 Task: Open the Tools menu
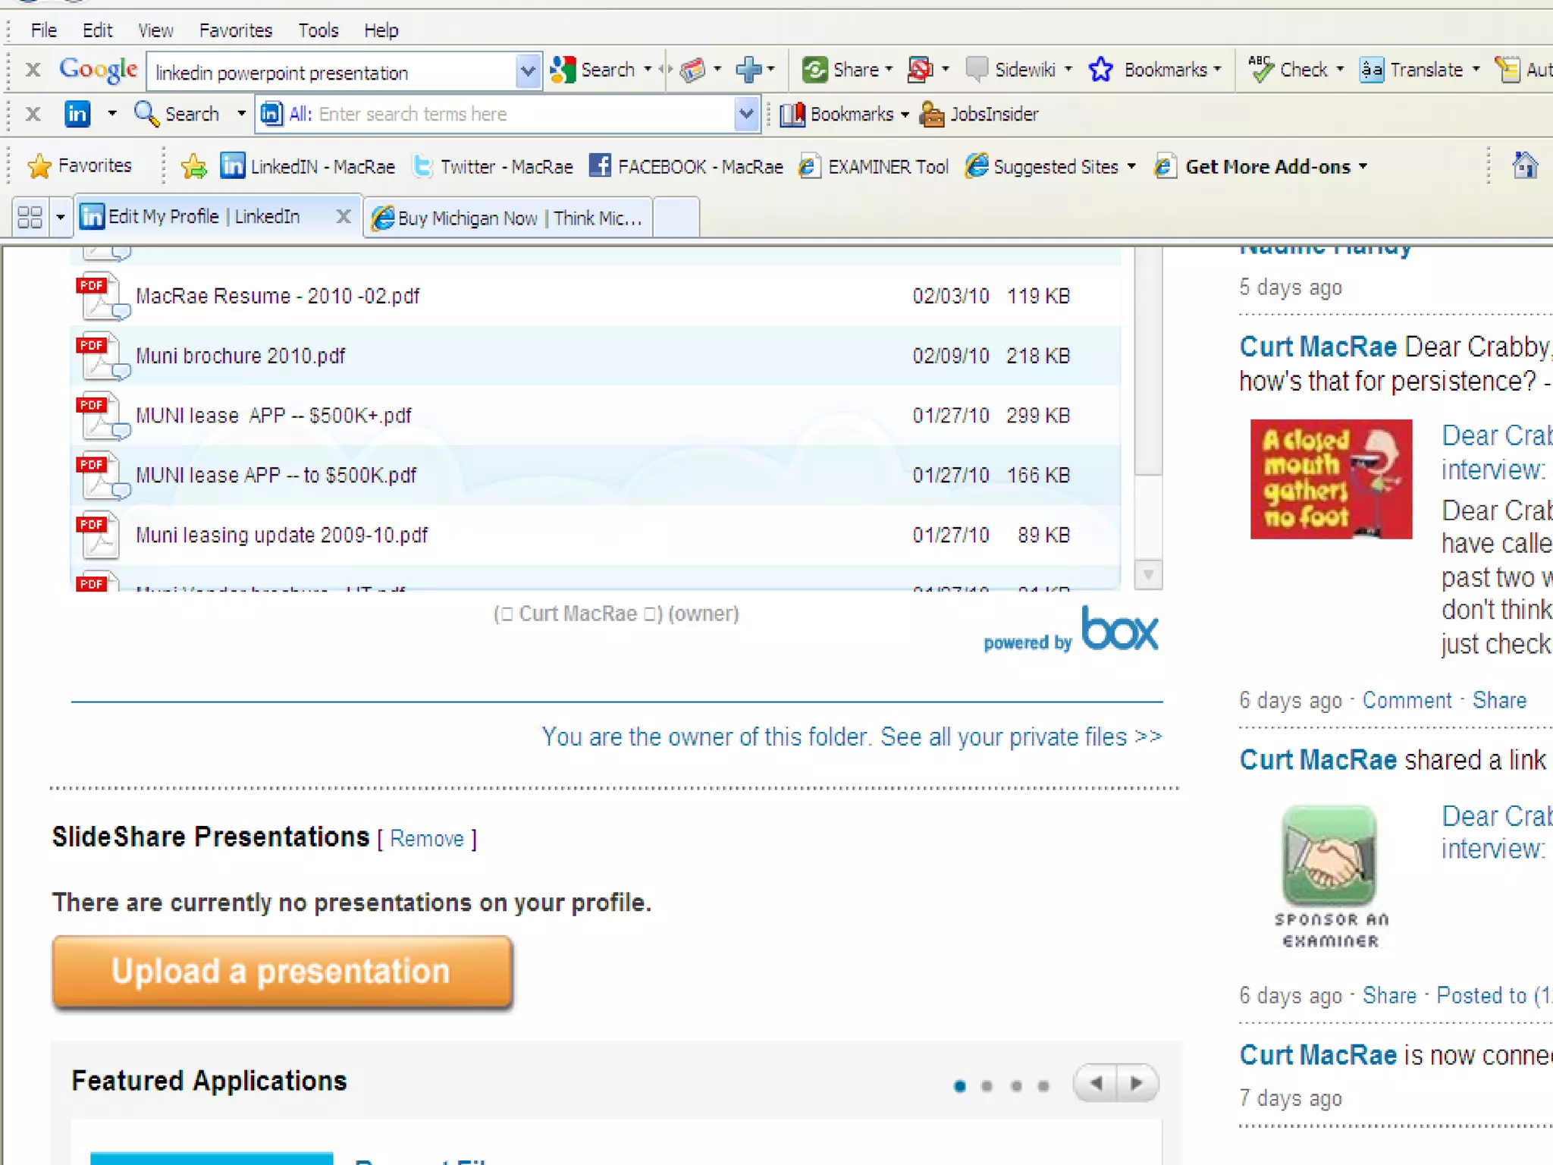[x=318, y=30]
